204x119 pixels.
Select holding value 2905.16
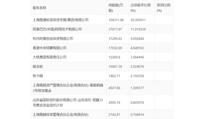[114, 103]
